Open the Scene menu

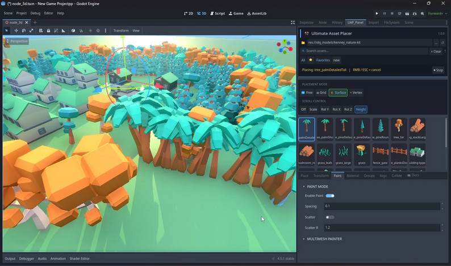(8, 13)
